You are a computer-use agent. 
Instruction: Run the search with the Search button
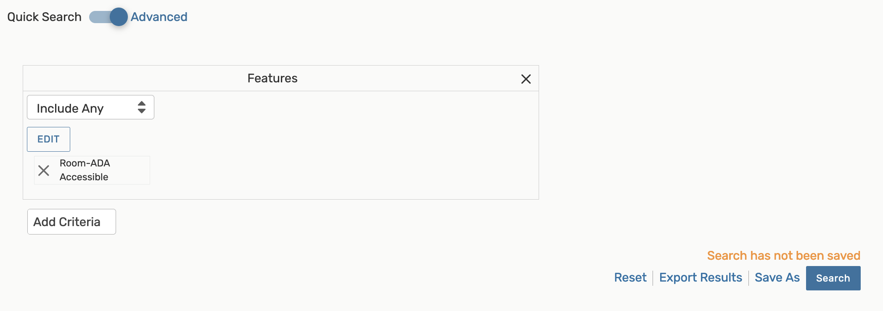click(833, 278)
